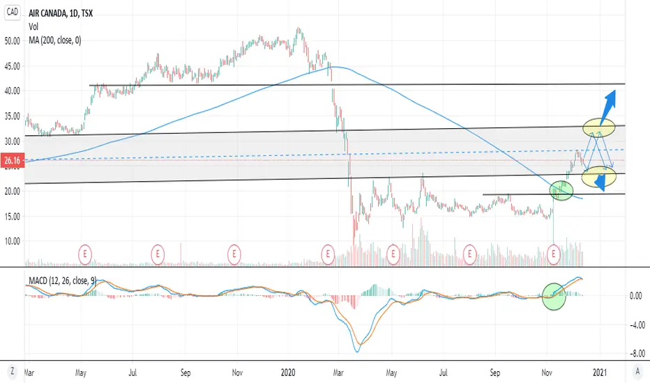Click the 50.00 price axis label

12,40
